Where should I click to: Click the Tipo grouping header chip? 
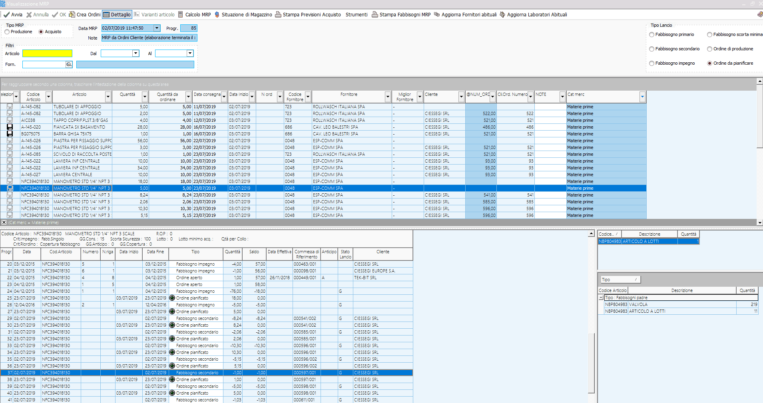pos(620,280)
